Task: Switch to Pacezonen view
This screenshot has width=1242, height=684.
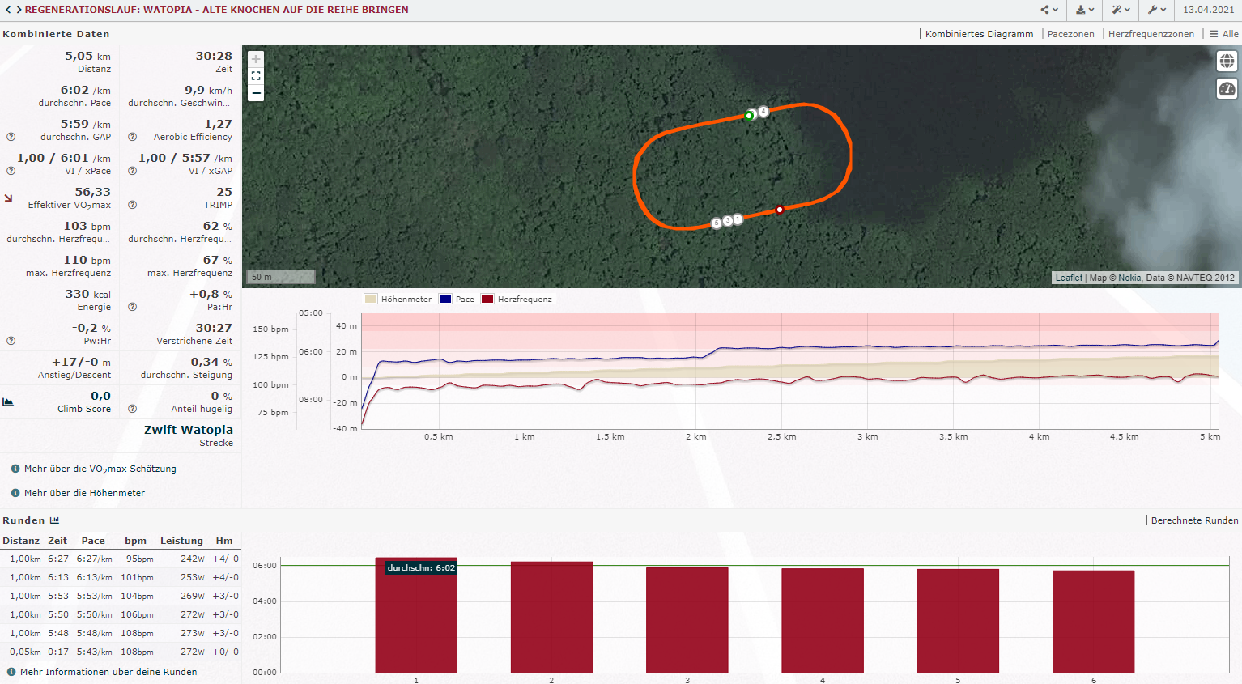Action: (x=1070, y=34)
